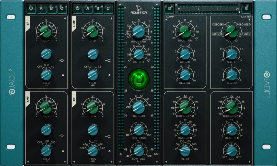
Task: Click the SHAPE knob
Action: click(232, 54)
